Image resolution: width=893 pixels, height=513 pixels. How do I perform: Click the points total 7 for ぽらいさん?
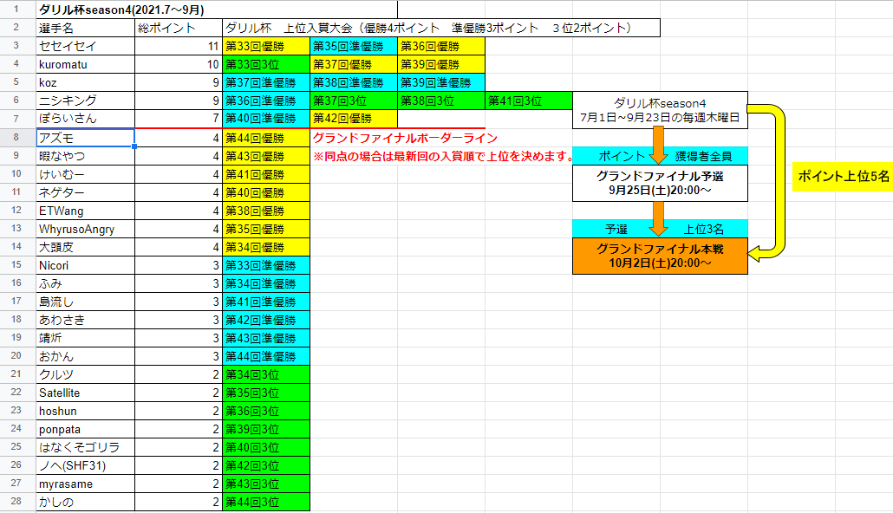[x=179, y=119]
